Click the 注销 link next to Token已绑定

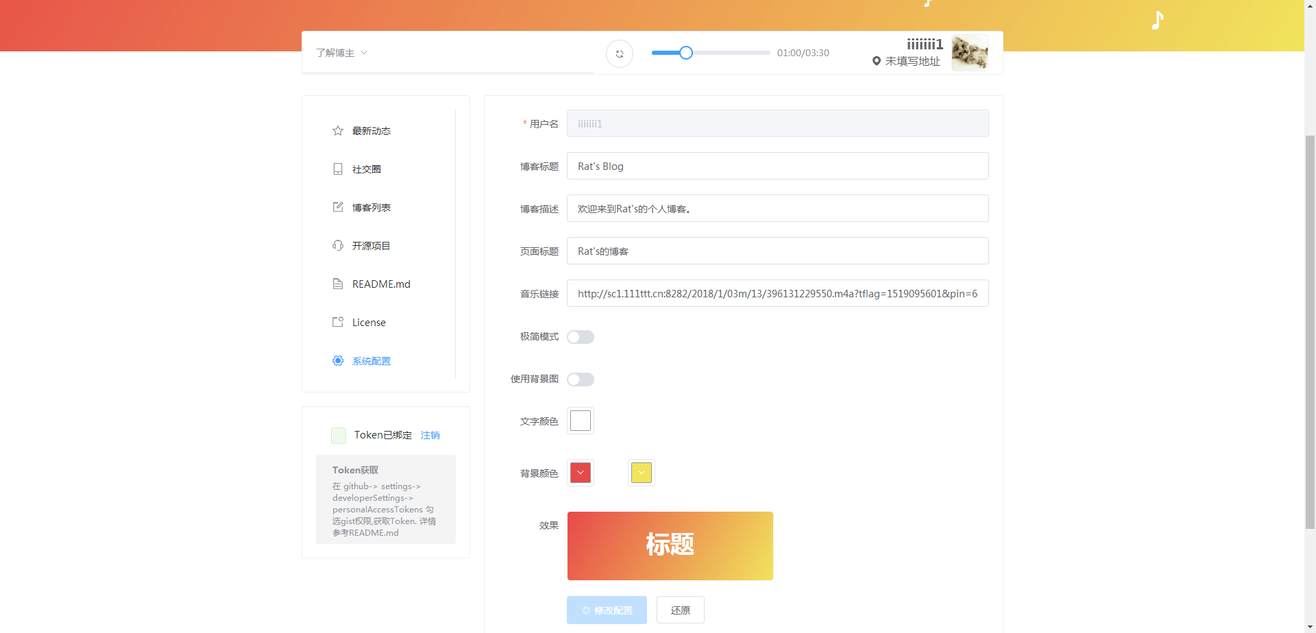point(430,435)
